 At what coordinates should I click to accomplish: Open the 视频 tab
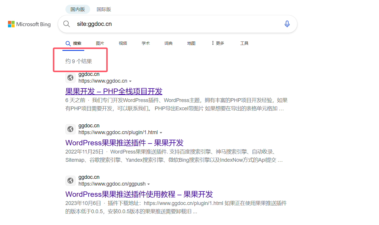tap(123, 43)
